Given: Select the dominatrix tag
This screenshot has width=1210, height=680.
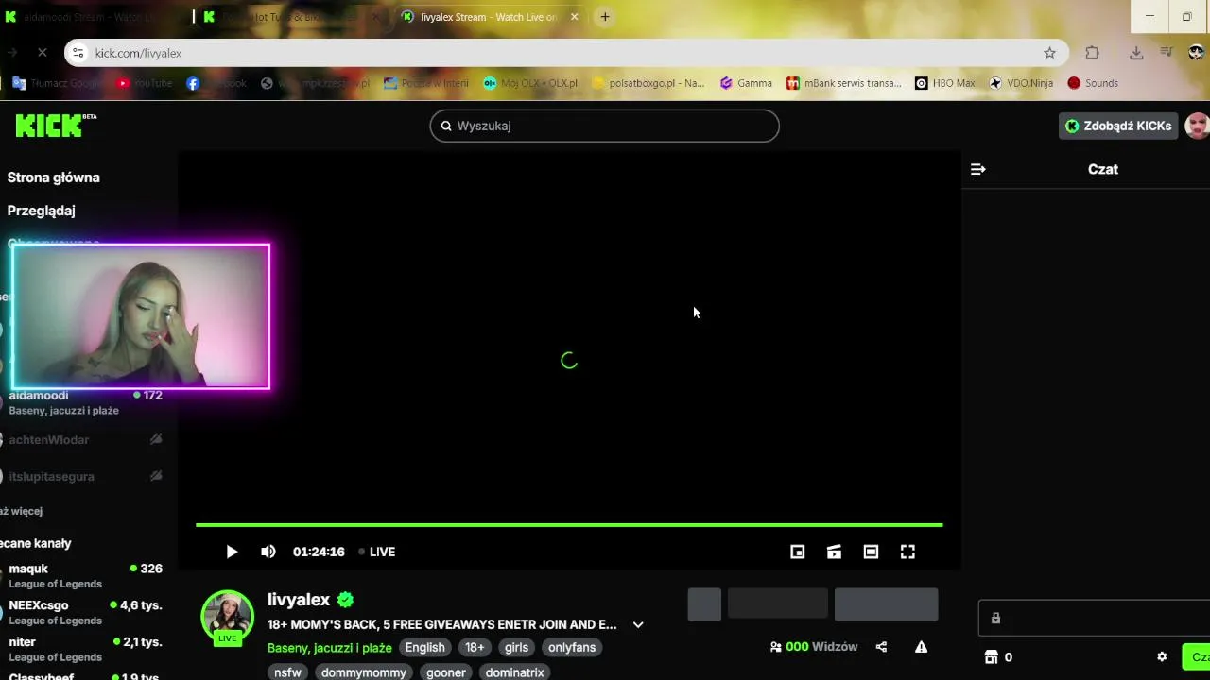Looking at the screenshot, I should 515,672.
